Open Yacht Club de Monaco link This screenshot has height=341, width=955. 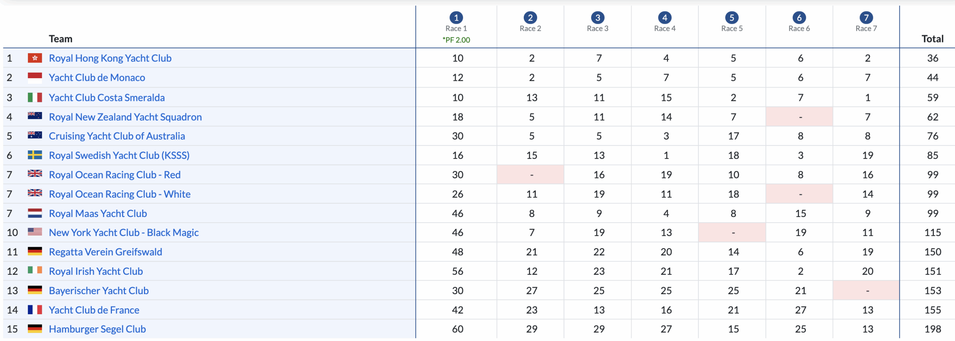(x=97, y=78)
